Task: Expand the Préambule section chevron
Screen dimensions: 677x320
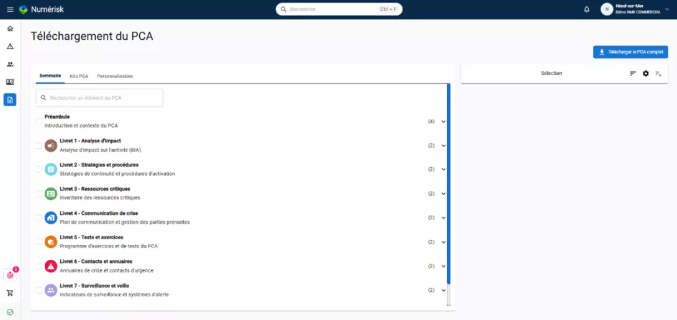Action: [443, 122]
